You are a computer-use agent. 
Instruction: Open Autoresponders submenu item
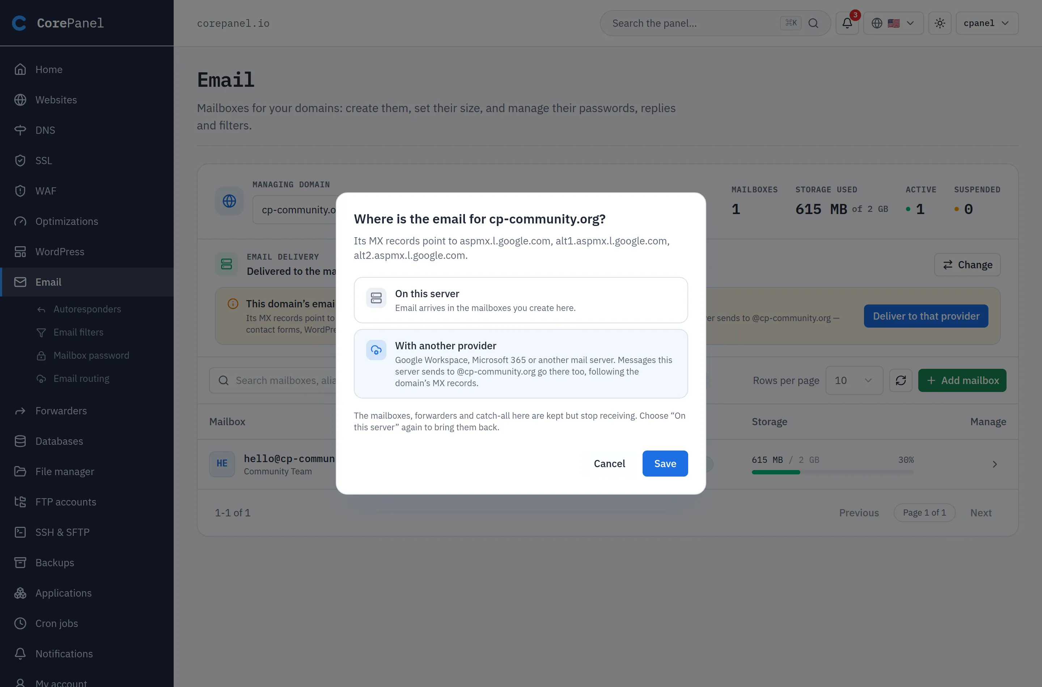tap(87, 309)
